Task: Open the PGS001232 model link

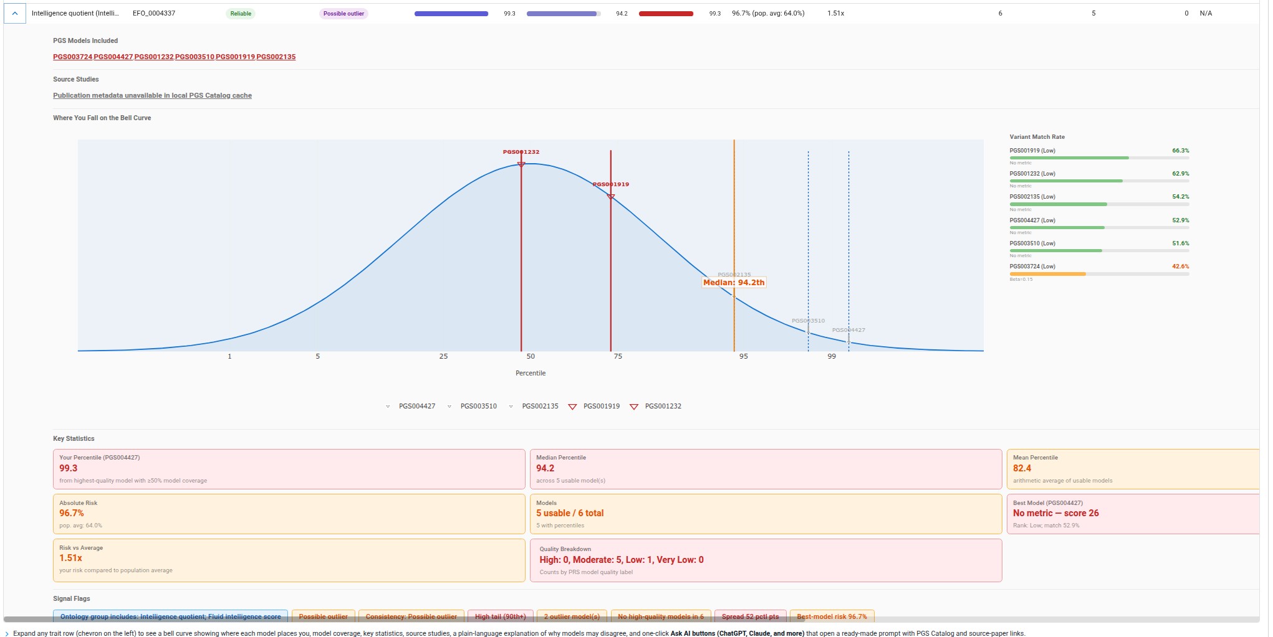Action: (154, 57)
